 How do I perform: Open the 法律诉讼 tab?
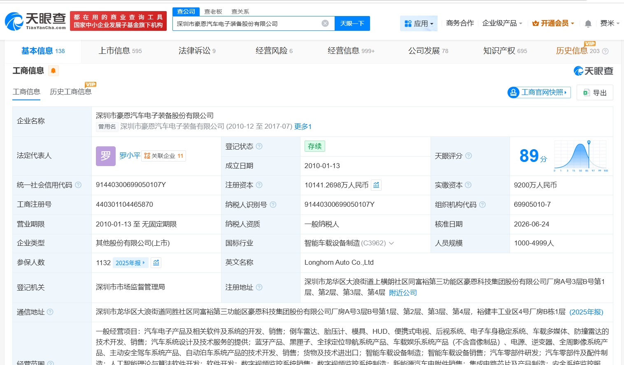[197, 51]
